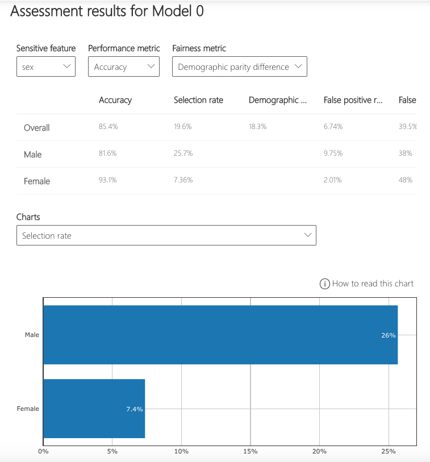Click the How to read this chart link
Screen dimensions: 430x462
pos(373,284)
